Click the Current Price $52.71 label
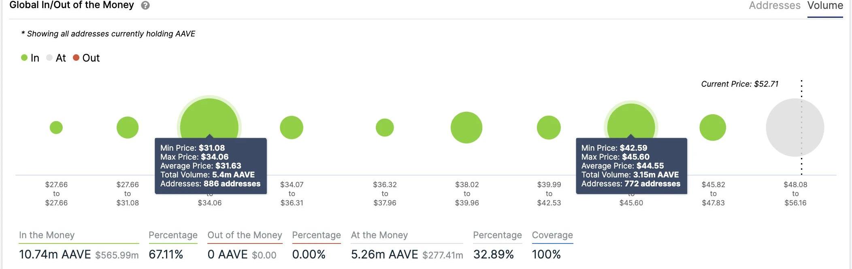 (739, 84)
